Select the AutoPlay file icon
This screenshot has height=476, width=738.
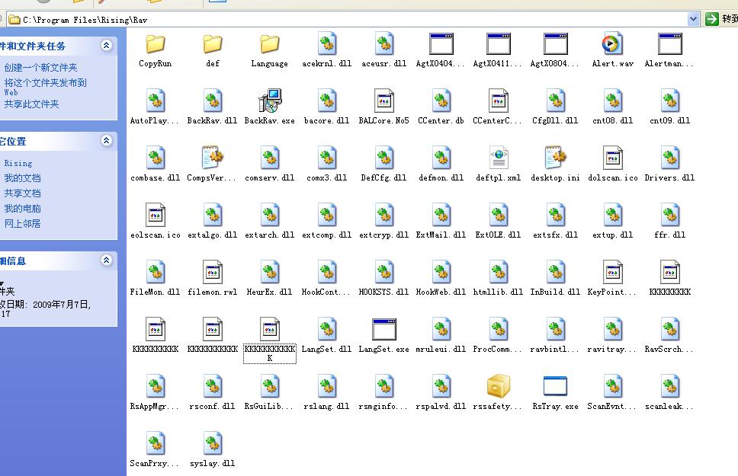point(156,101)
